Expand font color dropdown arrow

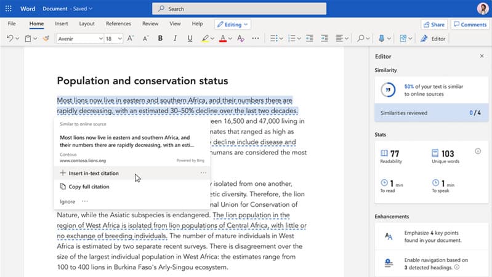click(x=230, y=39)
